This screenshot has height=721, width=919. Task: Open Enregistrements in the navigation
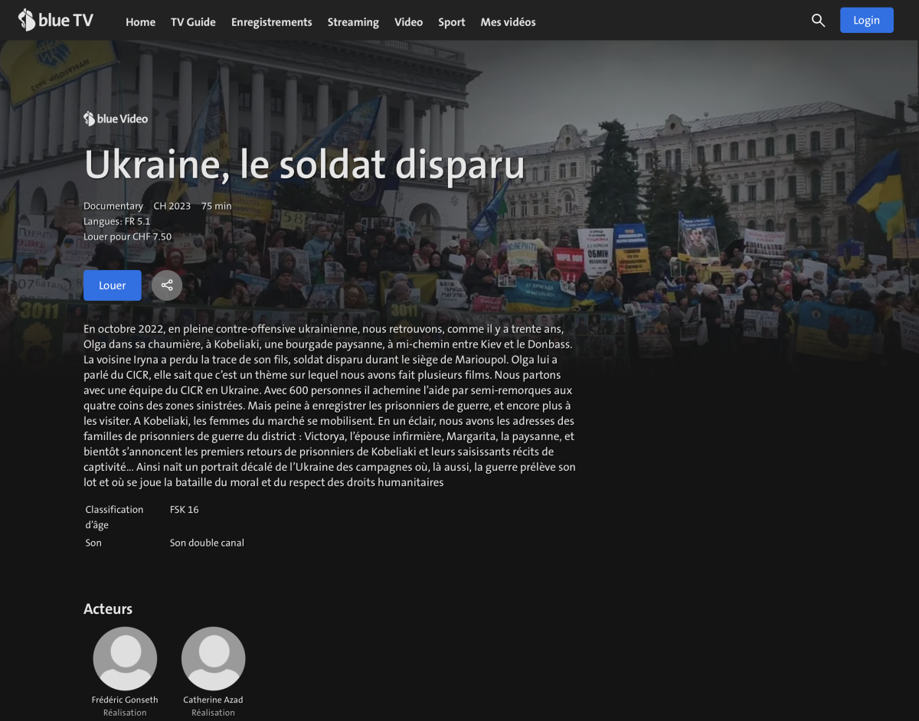tap(271, 22)
